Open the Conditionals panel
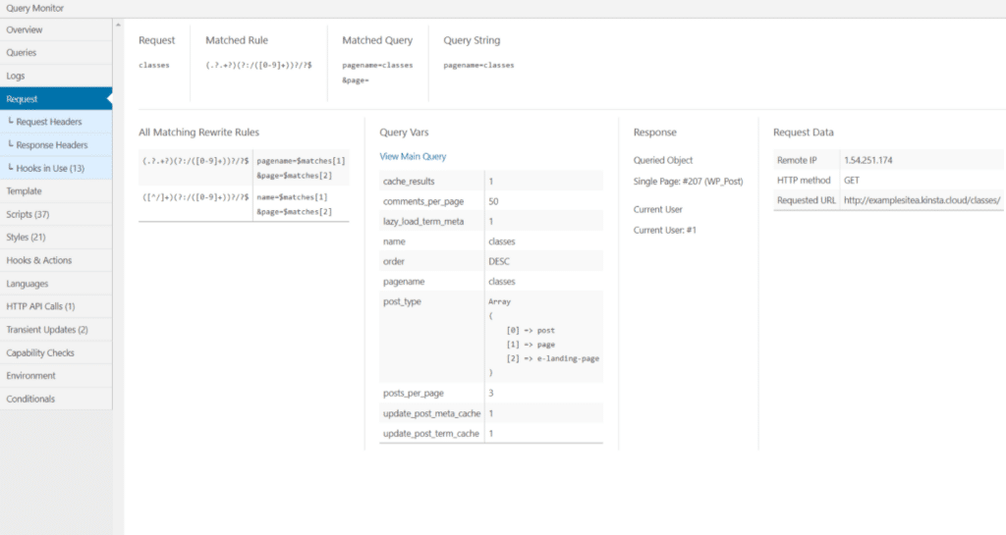Viewport: 1006px width, 535px height. coord(30,399)
